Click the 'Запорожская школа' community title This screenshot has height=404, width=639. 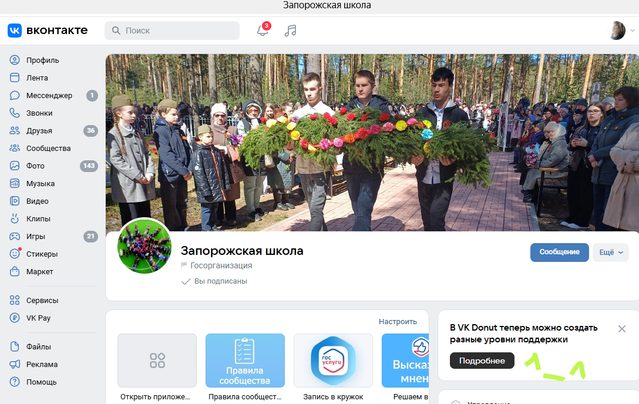[x=242, y=251]
